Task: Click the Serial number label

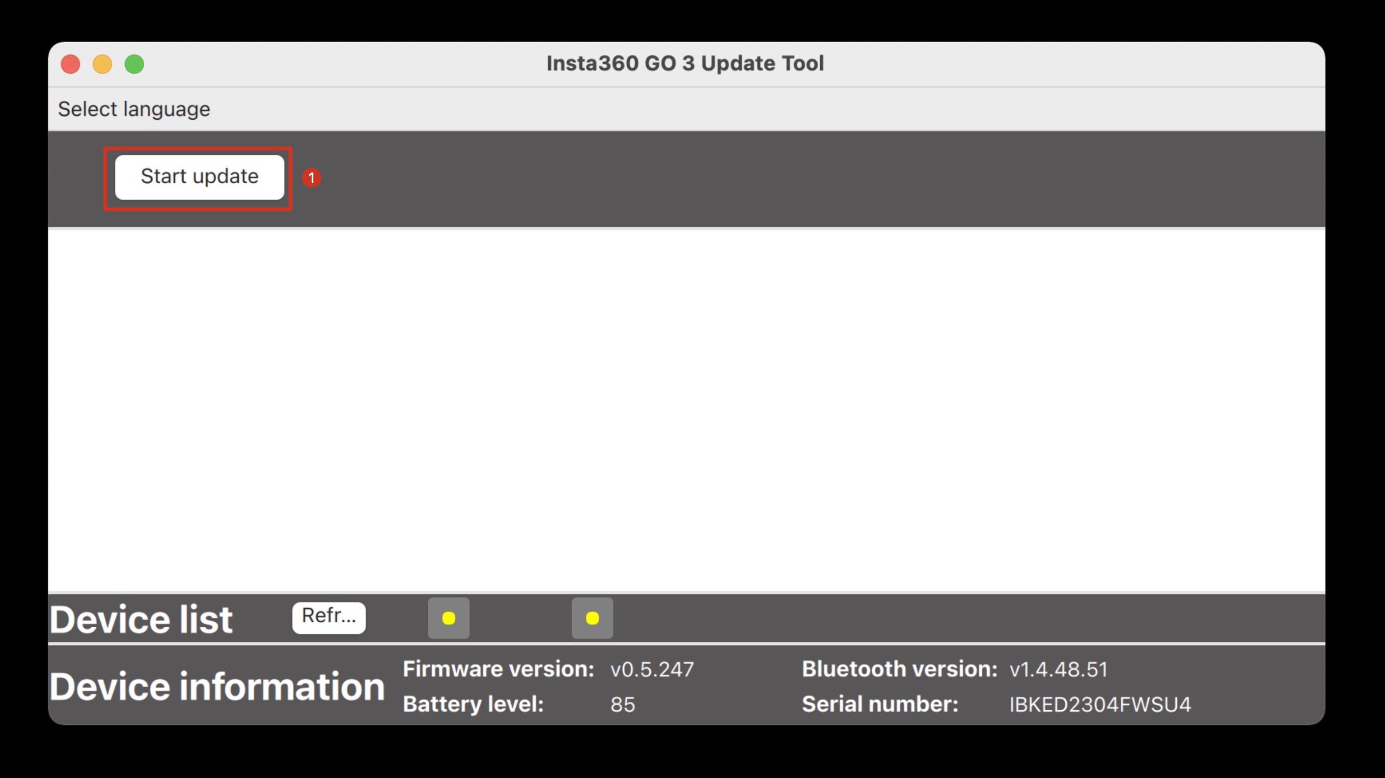Action: (880, 704)
